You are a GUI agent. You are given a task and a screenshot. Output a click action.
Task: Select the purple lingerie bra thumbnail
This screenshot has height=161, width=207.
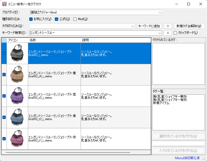[x=17, y=96]
